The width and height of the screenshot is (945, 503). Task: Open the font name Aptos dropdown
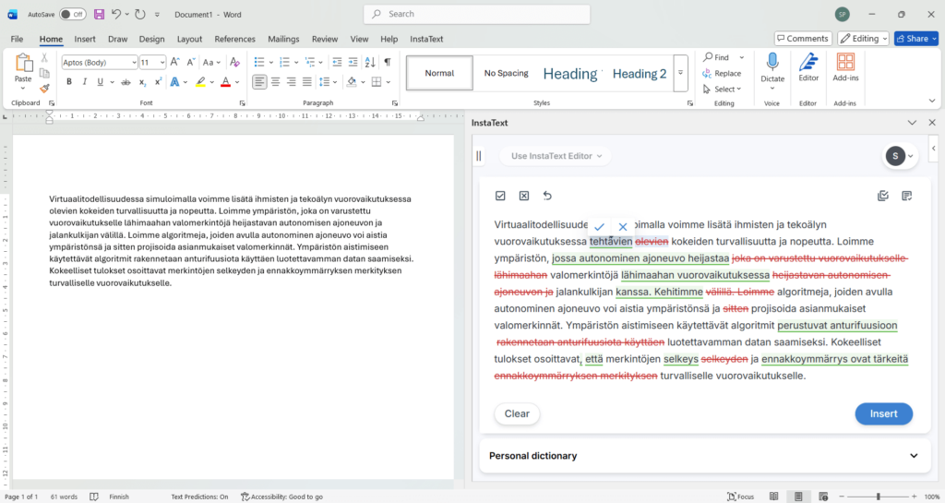[132, 62]
